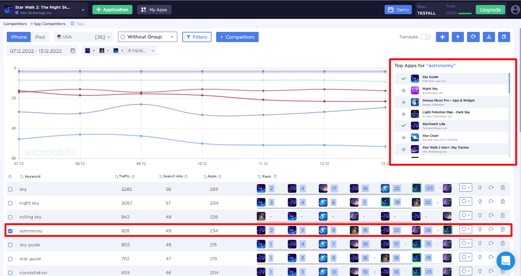Image resolution: width=521 pixels, height=276 pixels.
Task: Open group dropdown in sky guide row
Action: coord(466,243)
